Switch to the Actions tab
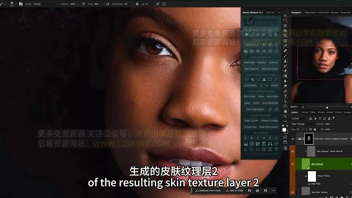352x198 pixels. [x=329, y=112]
